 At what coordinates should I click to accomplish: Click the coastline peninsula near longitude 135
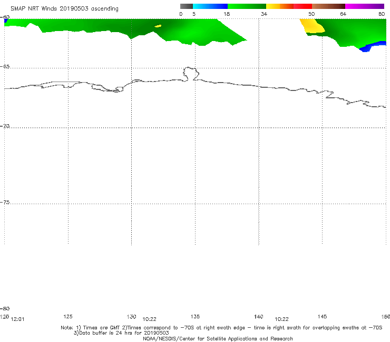[x=191, y=74]
